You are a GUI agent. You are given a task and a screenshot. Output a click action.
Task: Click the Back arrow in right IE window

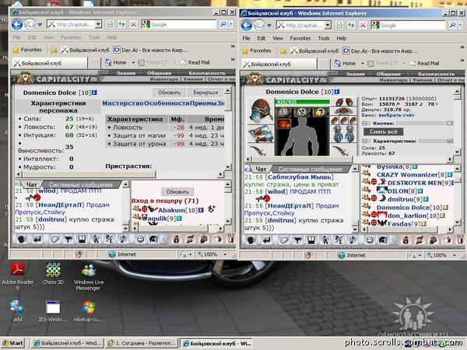[x=247, y=26]
